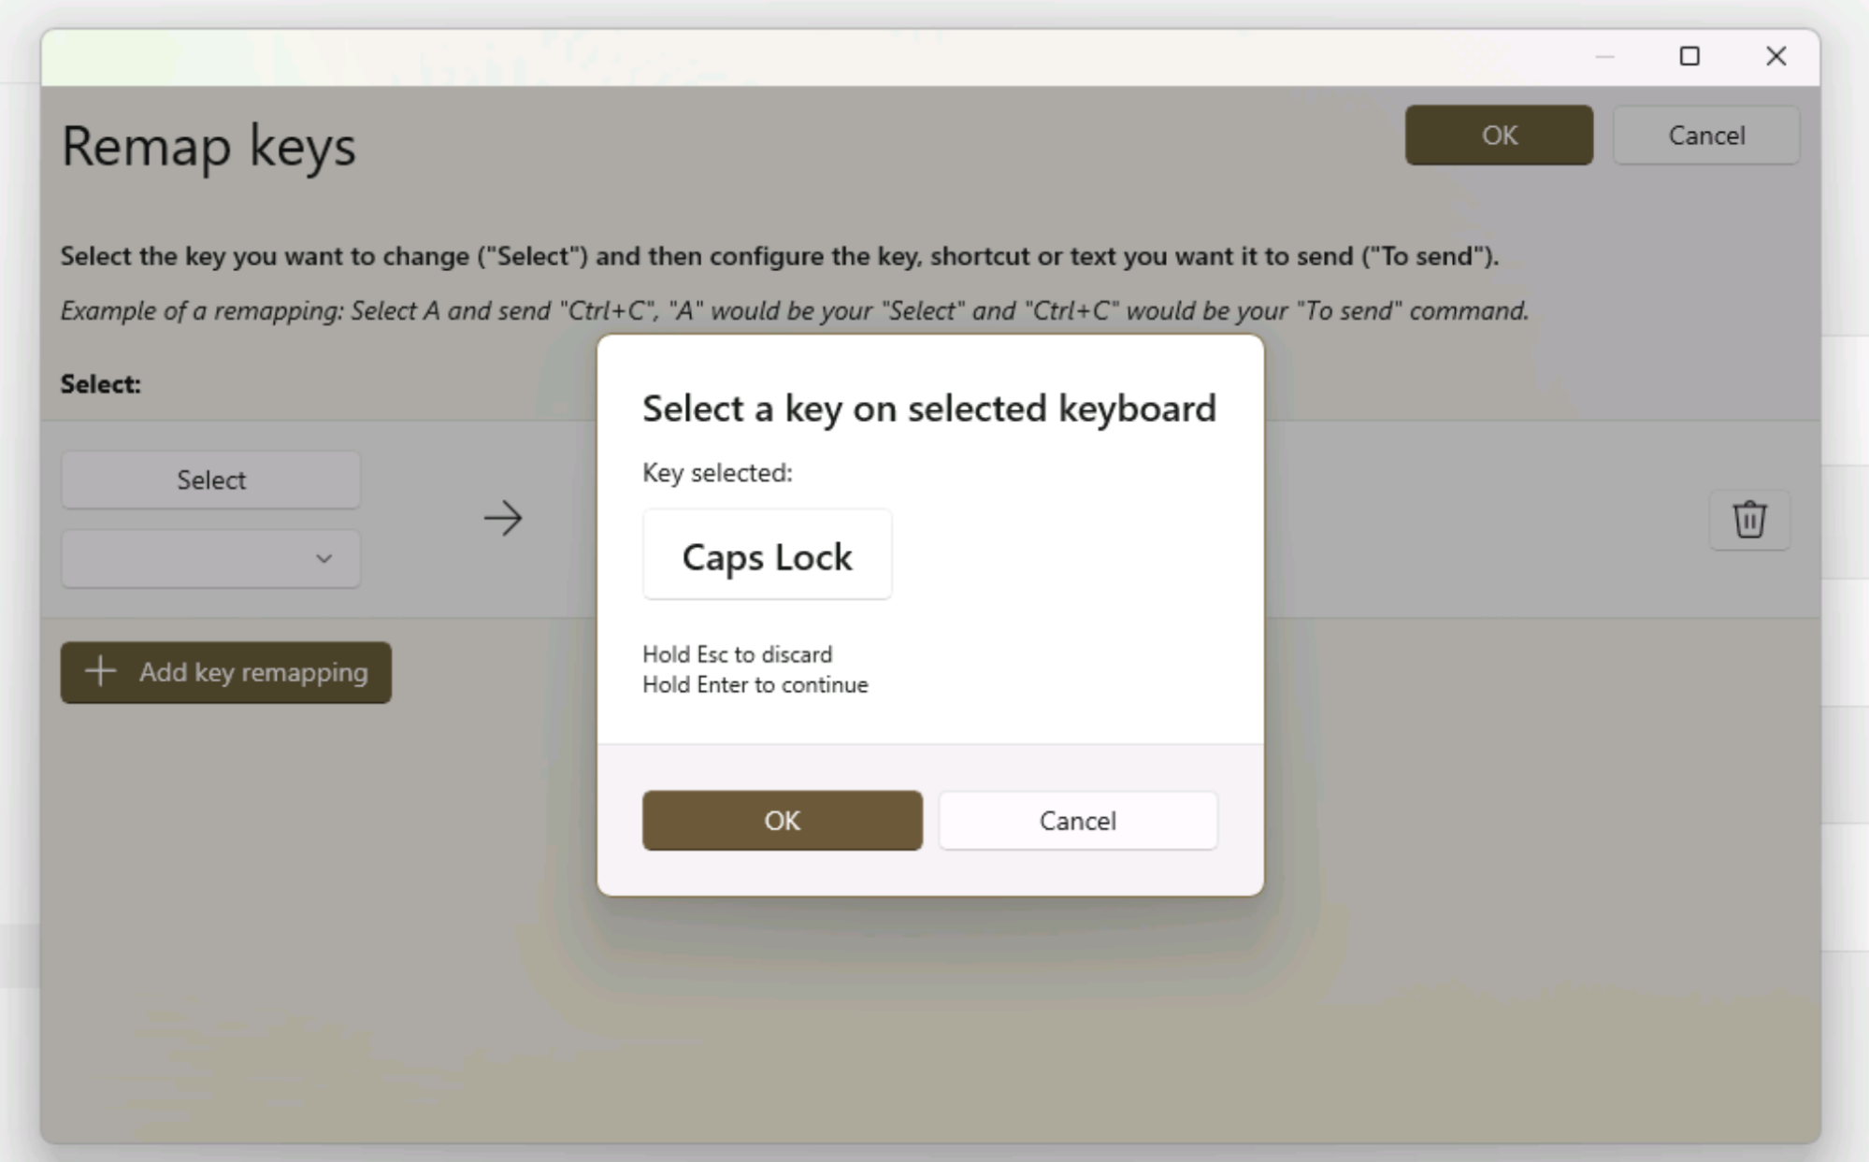The height and width of the screenshot is (1162, 1869).
Task: Click the arrow icon between mapping columns
Action: point(503,518)
